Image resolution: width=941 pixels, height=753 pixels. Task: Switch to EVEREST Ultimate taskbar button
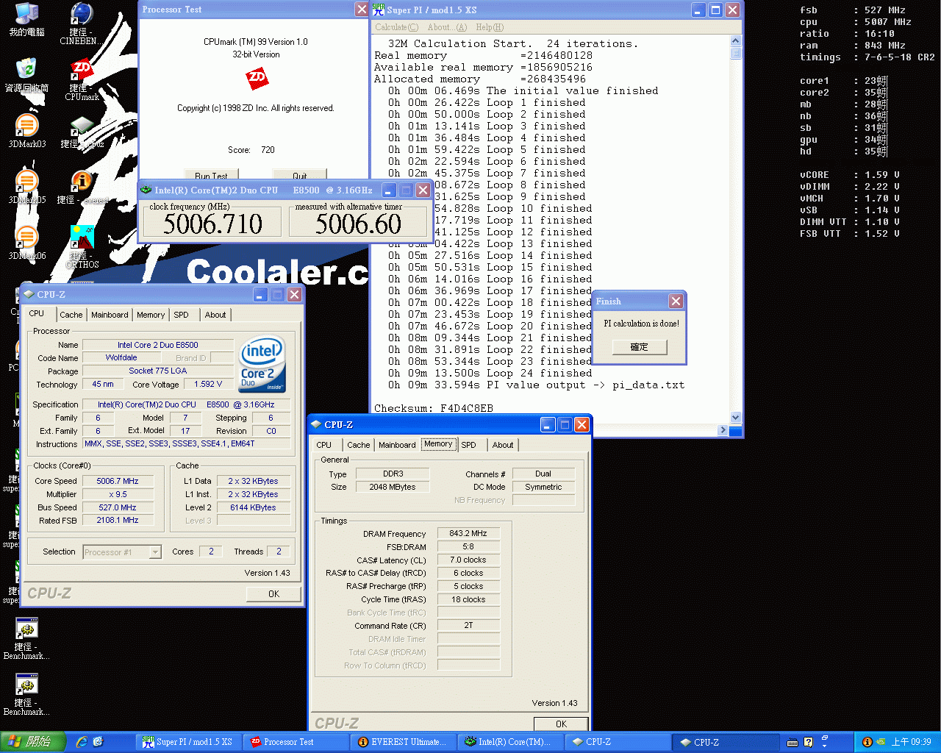pos(404,742)
